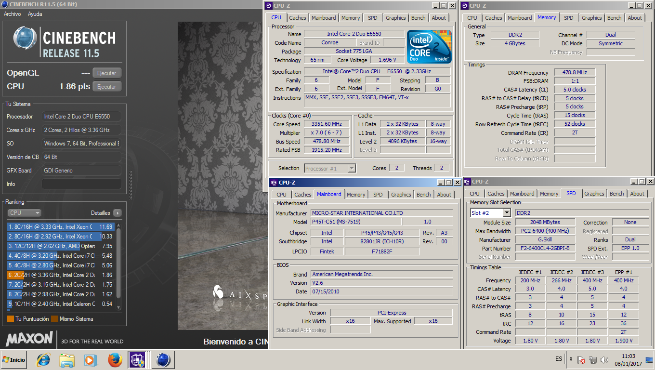Click the brown Mismo Sistema legend swatch

click(54, 319)
